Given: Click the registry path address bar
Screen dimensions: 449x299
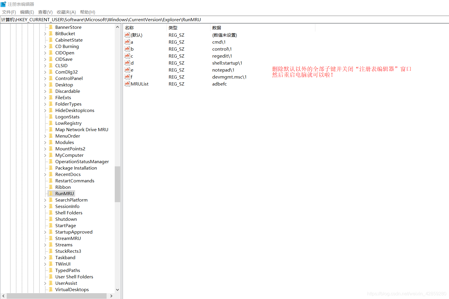Looking at the screenshot, I should coord(225,19).
